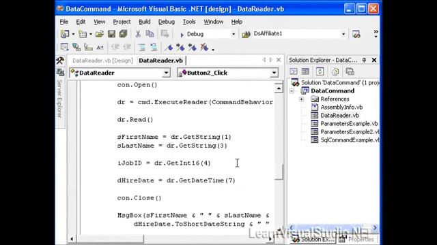This screenshot has width=437, height=245.
Task: Select DataReader.vb in Solution Explorer
Action: point(339,116)
